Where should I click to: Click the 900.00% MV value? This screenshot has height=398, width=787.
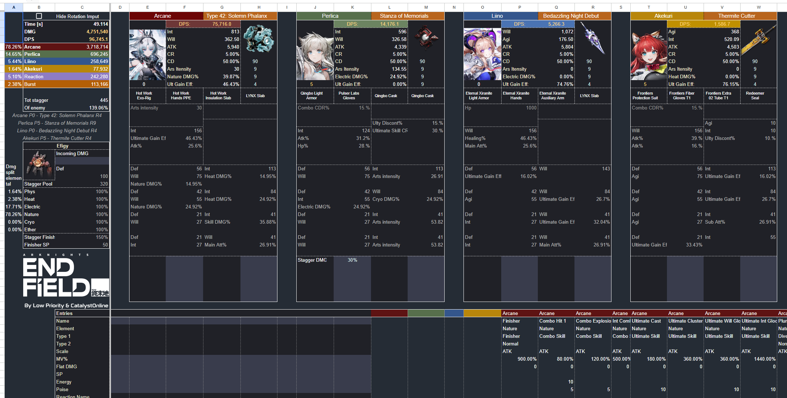click(527, 359)
